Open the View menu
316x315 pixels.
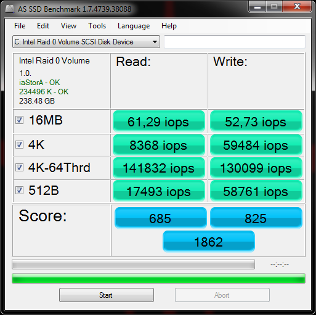[68, 26]
